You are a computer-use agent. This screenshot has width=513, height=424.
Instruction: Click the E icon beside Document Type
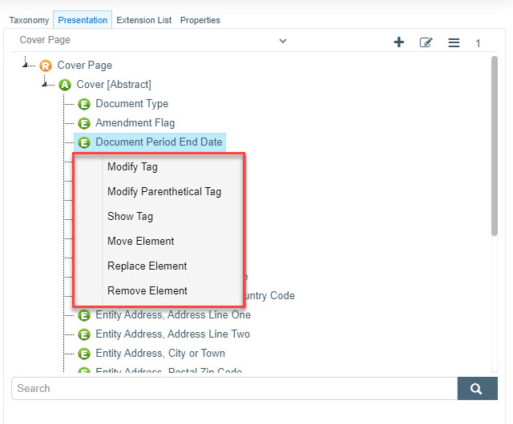pyautogui.click(x=84, y=104)
